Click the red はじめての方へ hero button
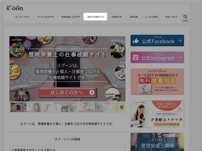Screen dimensions: 202x151 coord(67,92)
